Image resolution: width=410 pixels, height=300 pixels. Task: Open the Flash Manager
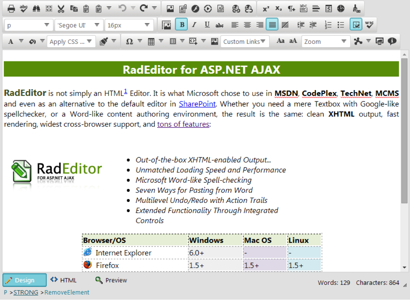[x=195, y=9]
